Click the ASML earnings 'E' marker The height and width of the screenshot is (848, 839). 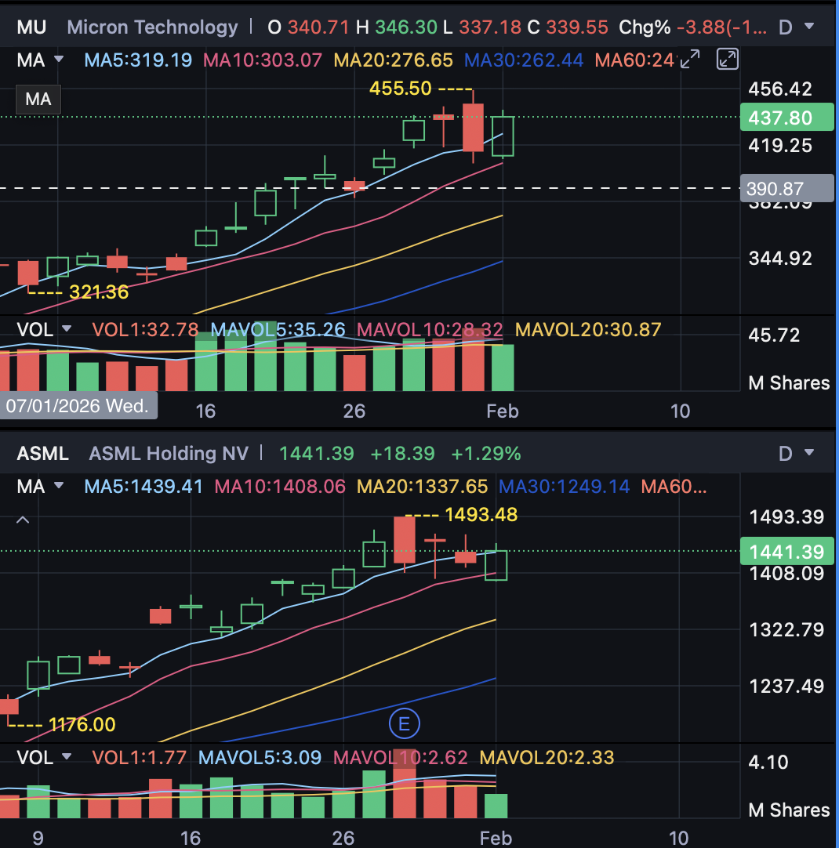404,723
